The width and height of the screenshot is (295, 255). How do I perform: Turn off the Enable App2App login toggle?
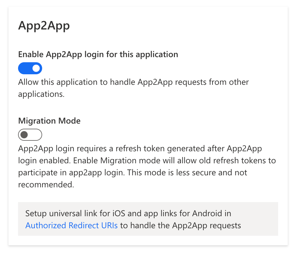(x=30, y=68)
